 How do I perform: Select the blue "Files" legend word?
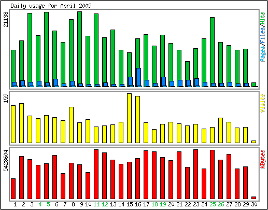click(263, 36)
